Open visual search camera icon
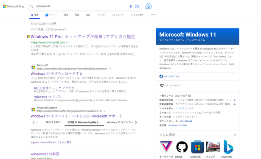This screenshot has height=159, width=261. (137, 6)
